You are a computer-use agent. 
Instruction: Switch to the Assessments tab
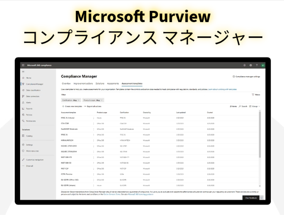(x=113, y=84)
